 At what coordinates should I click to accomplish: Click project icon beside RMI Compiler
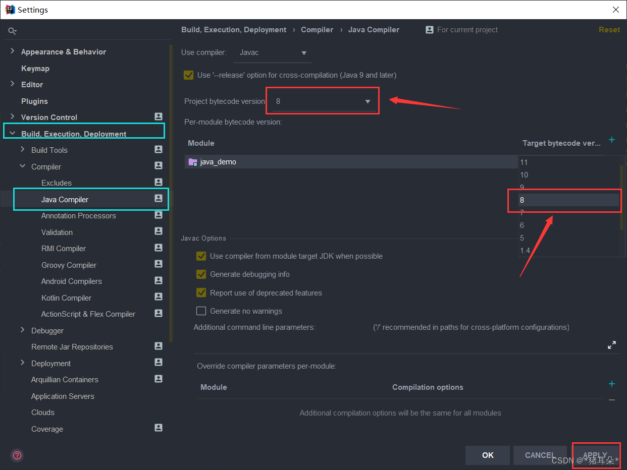pos(159,248)
